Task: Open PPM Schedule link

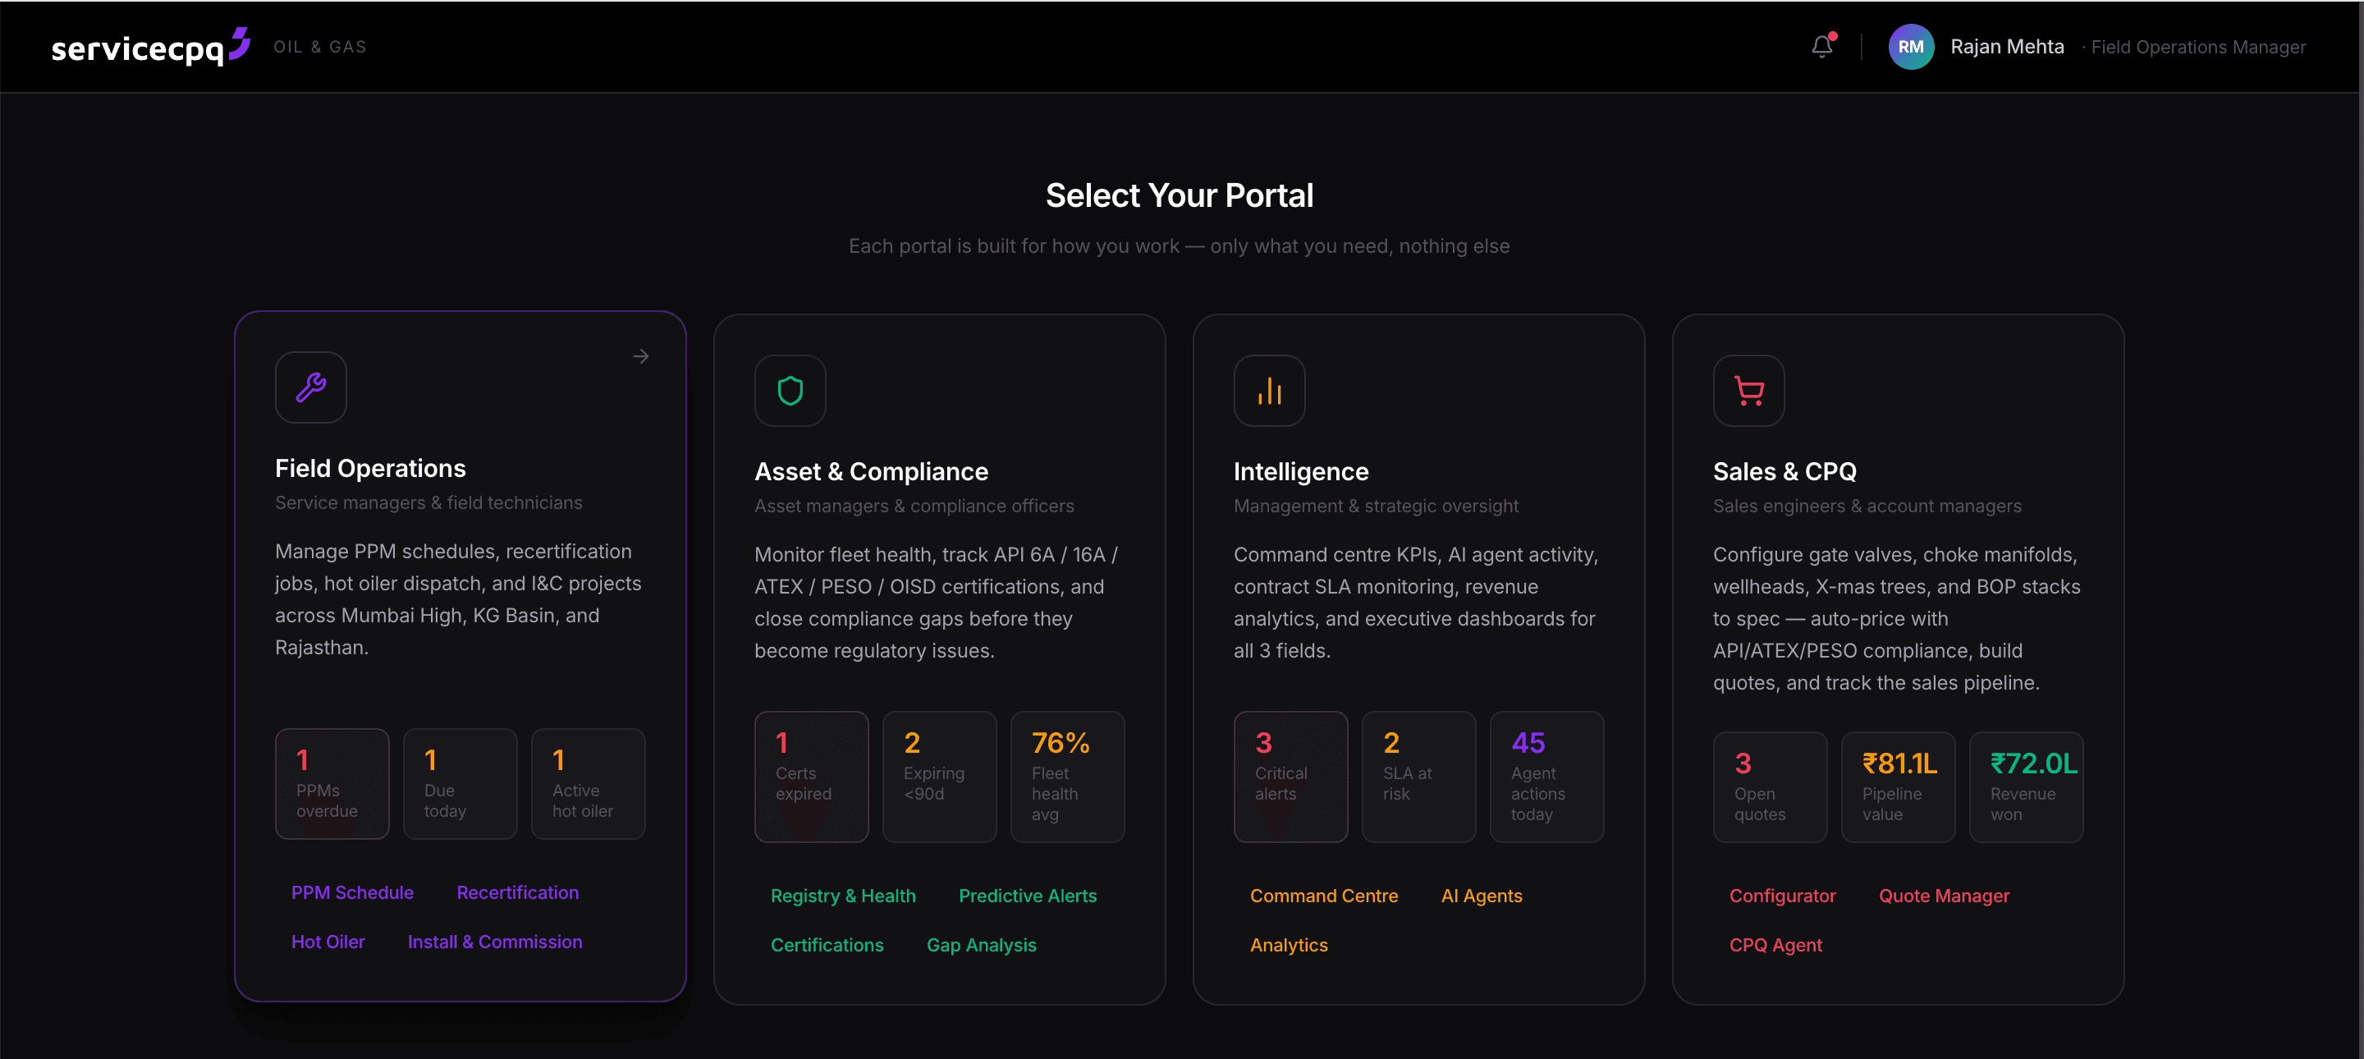Action: click(x=352, y=893)
